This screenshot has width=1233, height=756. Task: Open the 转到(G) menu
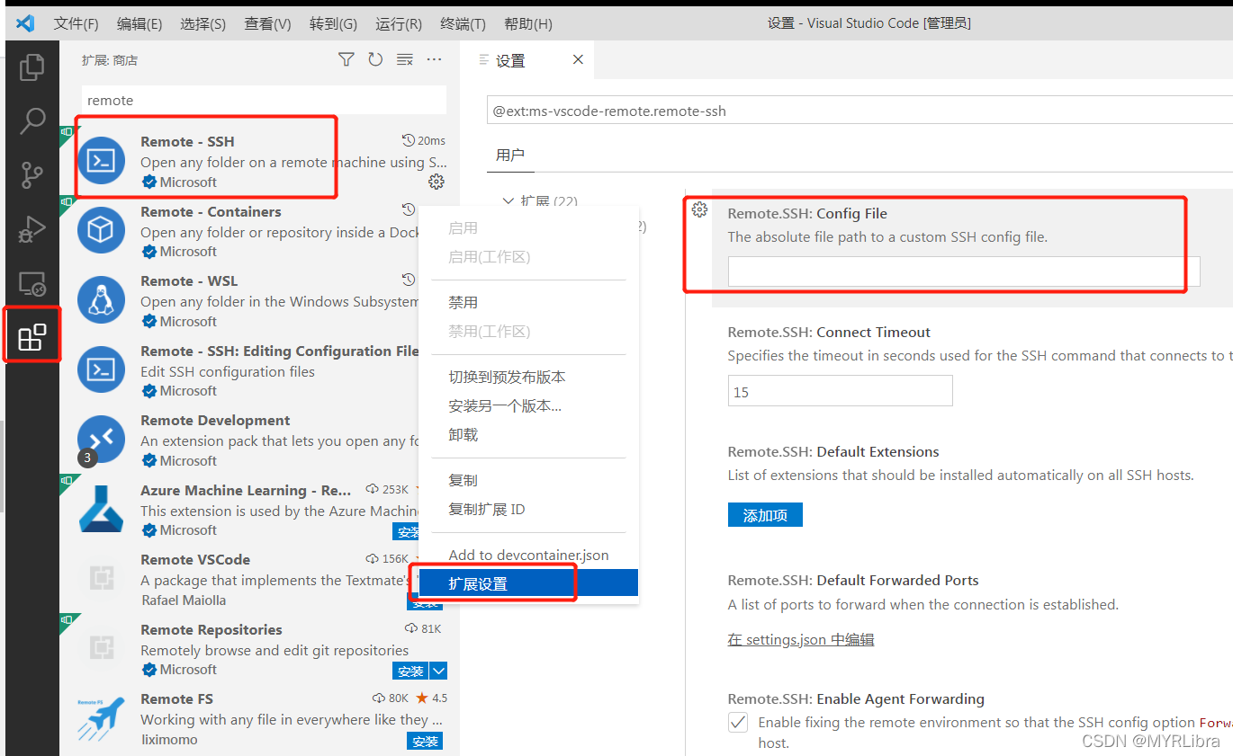[333, 23]
